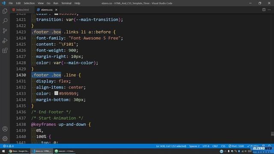Open the Accounts menu icon
Image resolution: width=274 pixels, height=154 pixels.
point(5,129)
